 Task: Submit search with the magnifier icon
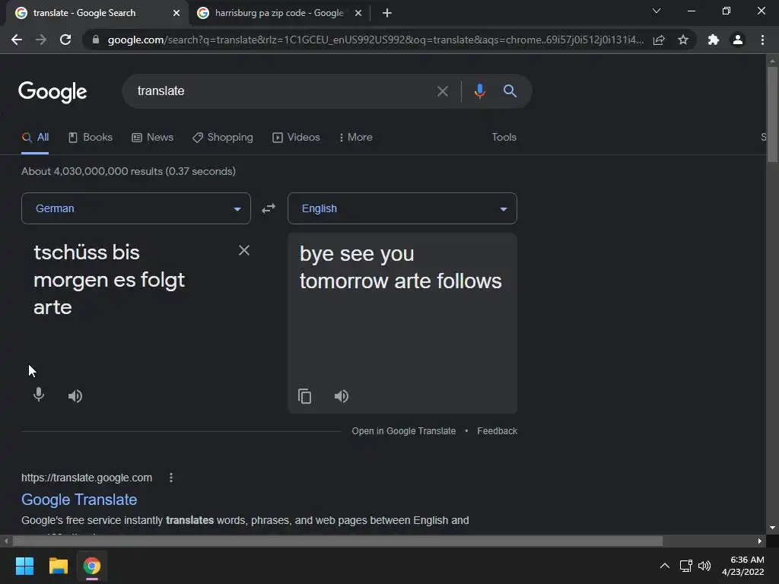[510, 91]
